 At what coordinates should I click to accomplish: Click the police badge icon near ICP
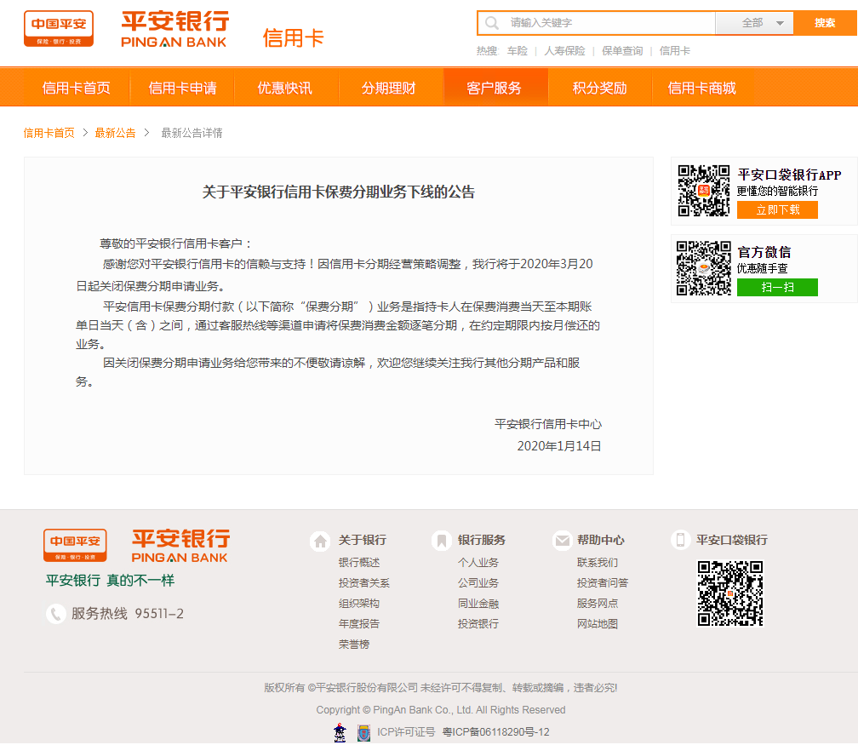coord(340,732)
